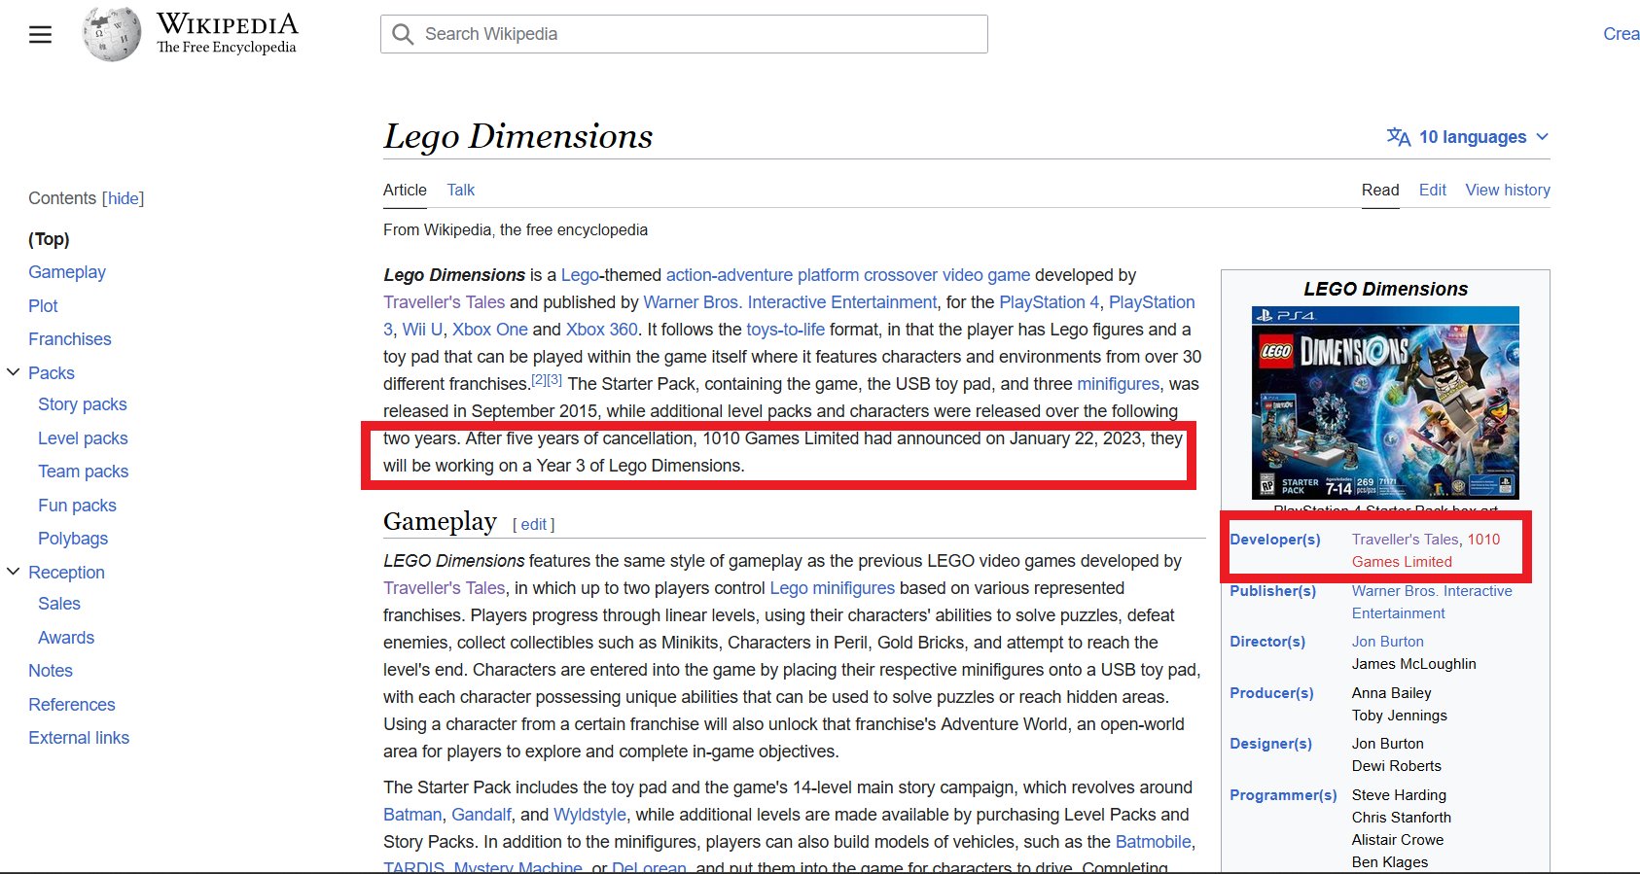Open citation reference [2]
Screen dimensions: 1640x874
click(539, 380)
